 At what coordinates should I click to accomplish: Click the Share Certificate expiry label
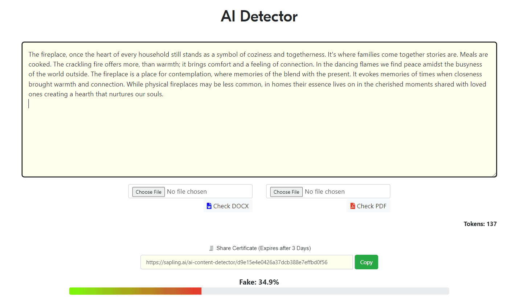(263, 248)
